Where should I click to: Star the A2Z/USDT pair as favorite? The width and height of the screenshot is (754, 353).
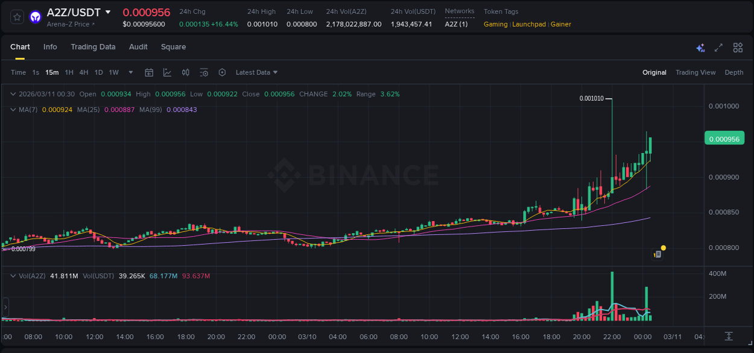pyautogui.click(x=16, y=16)
